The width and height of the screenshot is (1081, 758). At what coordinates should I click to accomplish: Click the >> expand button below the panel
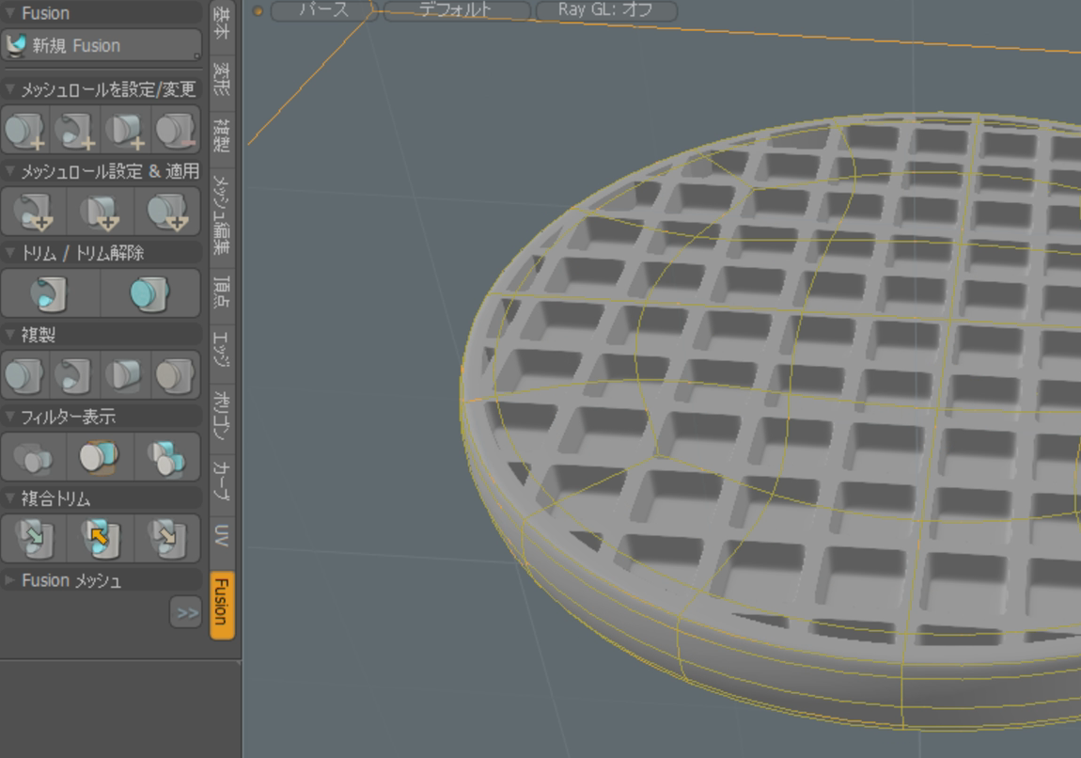click(186, 613)
